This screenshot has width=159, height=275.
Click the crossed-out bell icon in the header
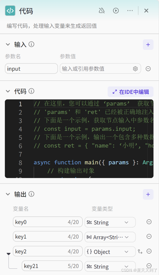click(102, 11)
